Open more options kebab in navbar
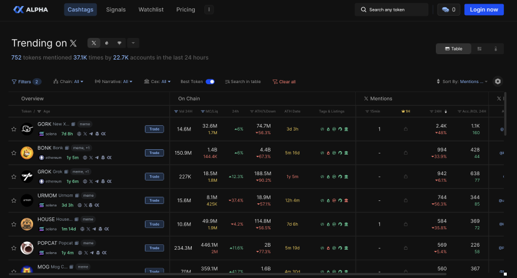 click(x=209, y=10)
